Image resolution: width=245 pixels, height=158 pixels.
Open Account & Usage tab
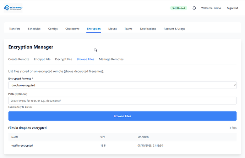point(174,29)
